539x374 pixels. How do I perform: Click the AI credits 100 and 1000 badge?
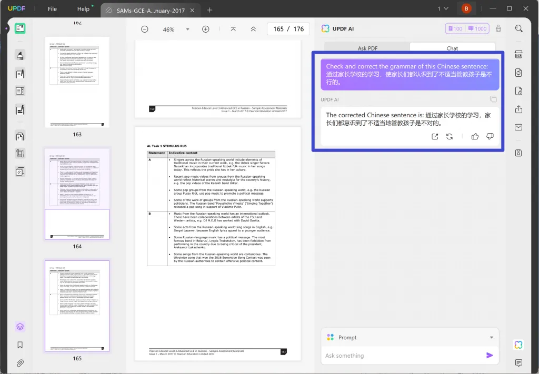(x=467, y=28)
